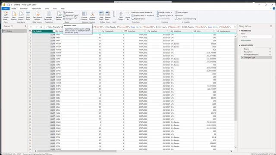Screen dimensions: 276x155
Task: Click the Group By icon
Action: click(128, 14)
